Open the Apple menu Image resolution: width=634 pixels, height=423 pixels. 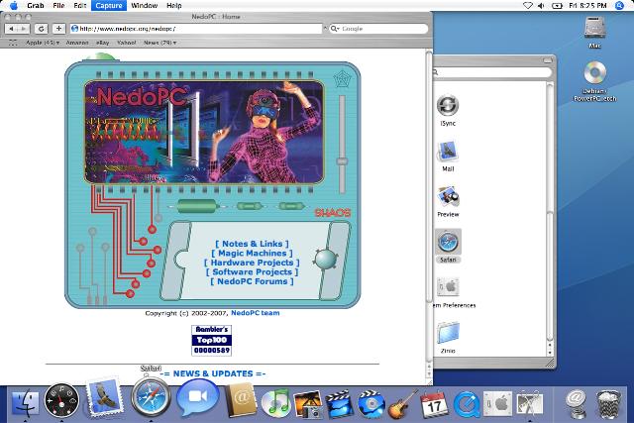(x=14, y=6)
